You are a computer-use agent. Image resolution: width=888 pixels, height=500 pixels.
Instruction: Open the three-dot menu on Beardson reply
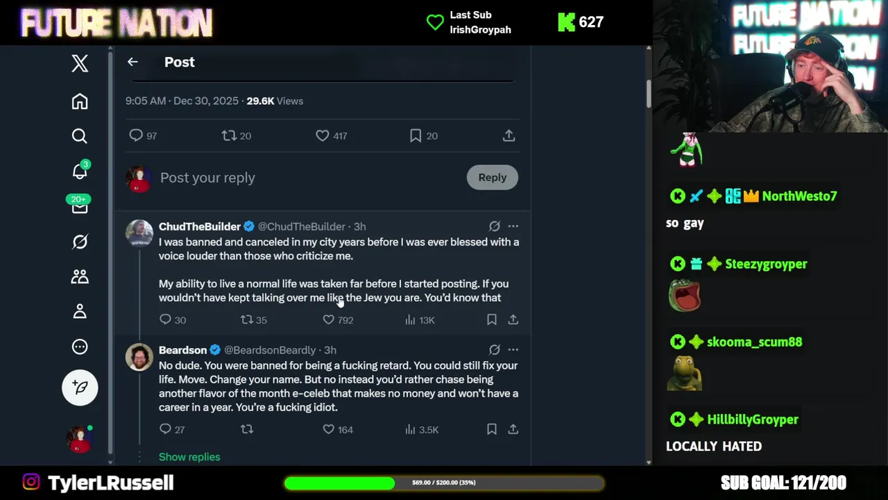click(x=513, y=350)
